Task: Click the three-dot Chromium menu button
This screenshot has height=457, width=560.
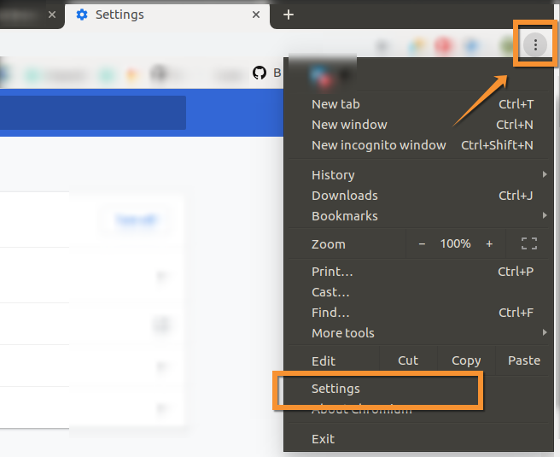Action: [x=535, y=44]
